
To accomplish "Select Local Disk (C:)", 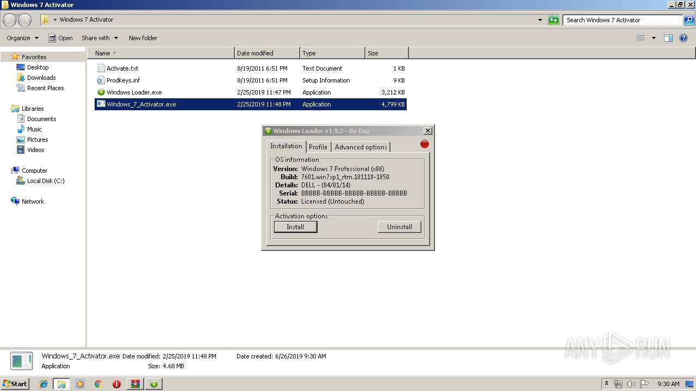I will coord(46,181).
